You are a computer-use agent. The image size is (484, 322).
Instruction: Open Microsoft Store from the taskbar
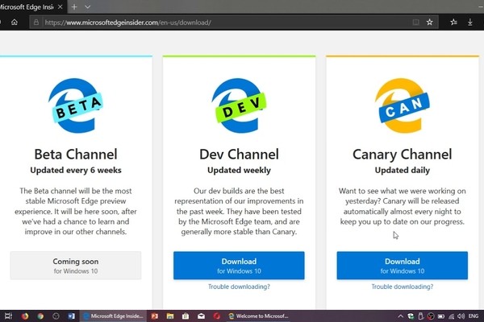186,316
